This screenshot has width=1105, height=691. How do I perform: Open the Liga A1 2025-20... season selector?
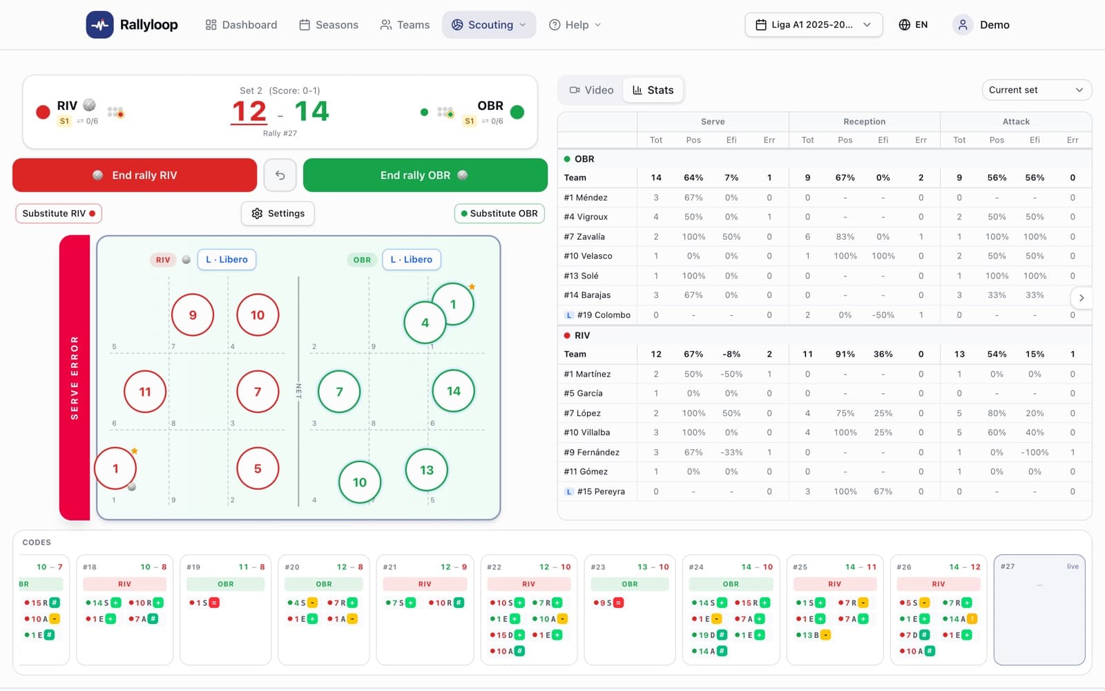click(814, 25)
